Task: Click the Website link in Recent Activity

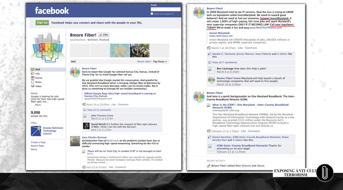Action: (x=246, y=166)
